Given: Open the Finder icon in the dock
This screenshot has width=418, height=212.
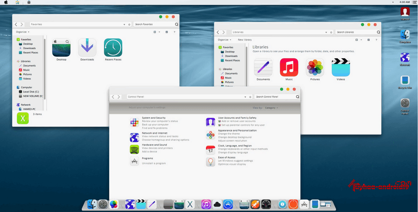Looking at the screenshot, I should point(92,204).
